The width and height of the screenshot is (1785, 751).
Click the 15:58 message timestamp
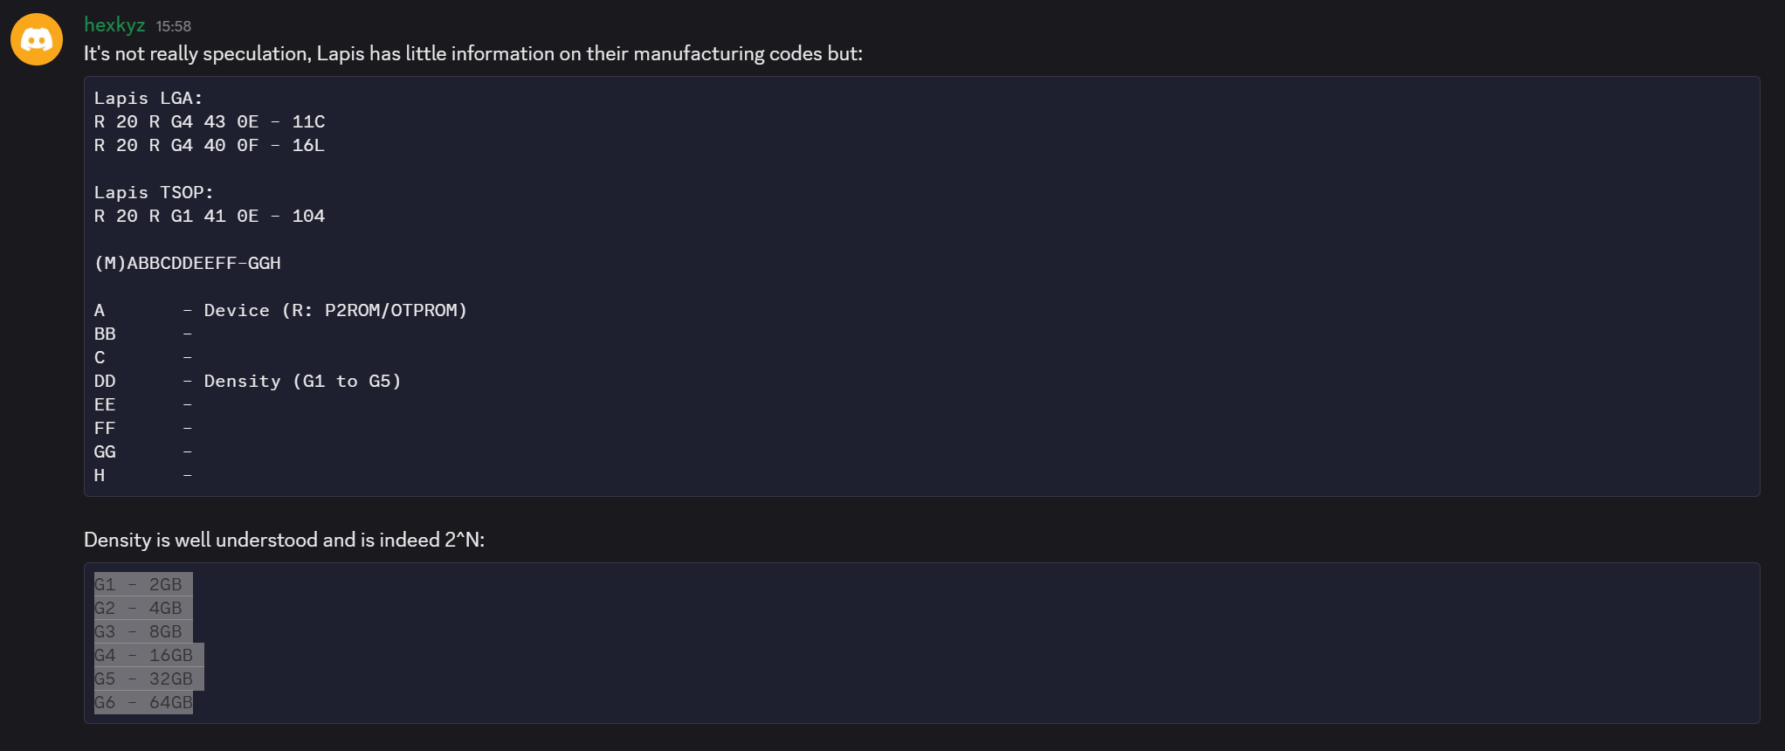click(173, 26)
